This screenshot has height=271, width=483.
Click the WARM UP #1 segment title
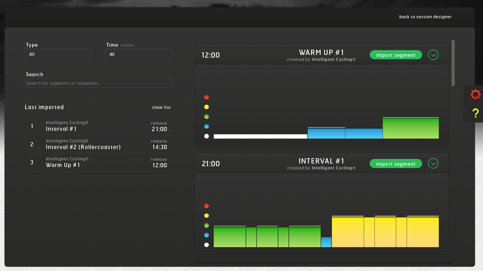click(321, 52)
